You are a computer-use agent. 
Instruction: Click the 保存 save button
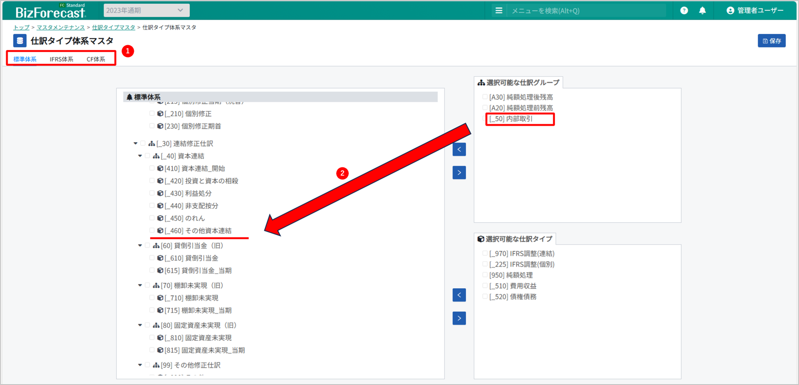click(x=771, y=41)
